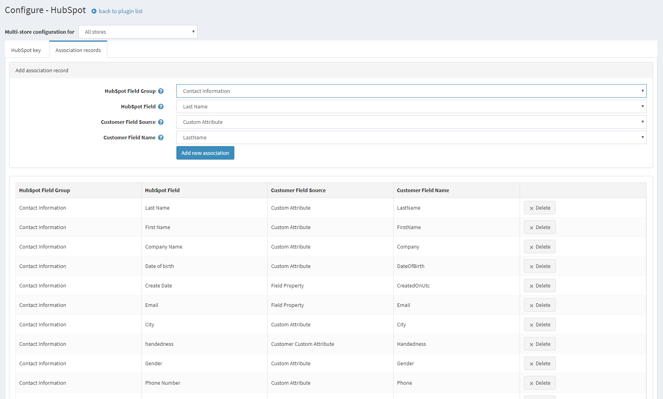This screenshot has width=663, height=399.
Task: Click the help icon beside HubSpot Field Group
Action: [x=161, y=91]
